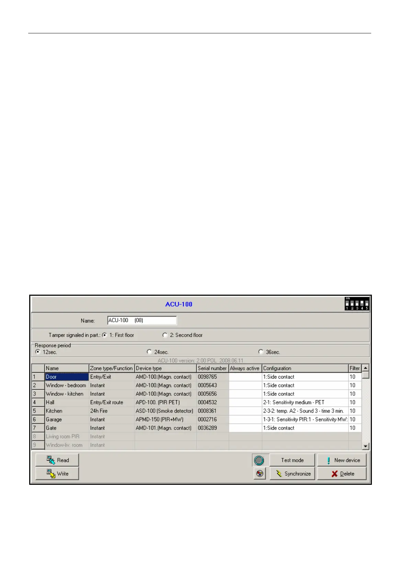Screen dimensions: 409x579
Task: Click the ACU-100 (08) name field
Action: 142,320
